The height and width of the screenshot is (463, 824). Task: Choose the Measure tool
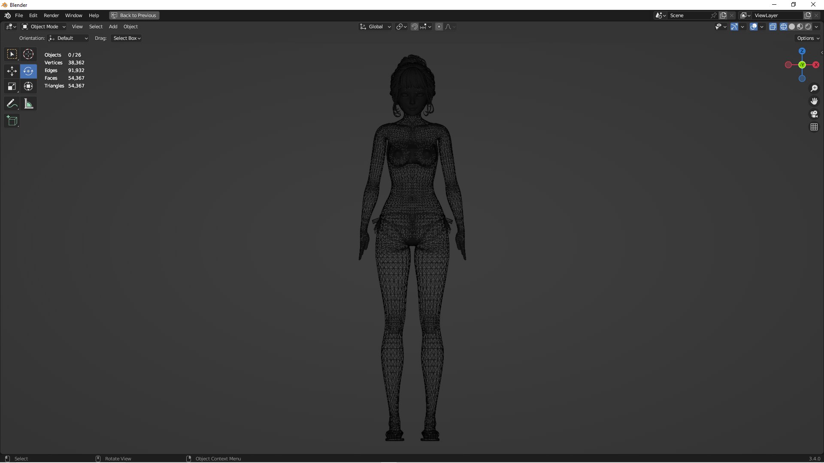coord(28,104)
